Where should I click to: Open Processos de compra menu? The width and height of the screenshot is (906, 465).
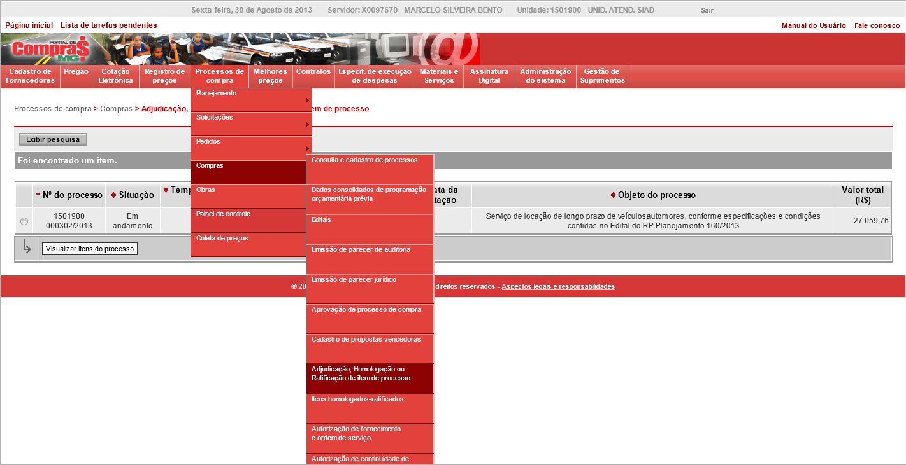click(x=220, y=76)
